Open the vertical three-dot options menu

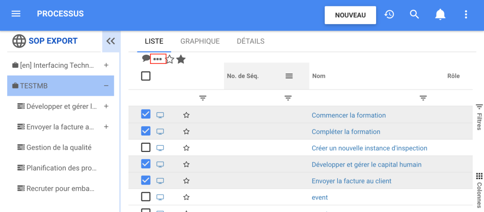tap(466, 15)
